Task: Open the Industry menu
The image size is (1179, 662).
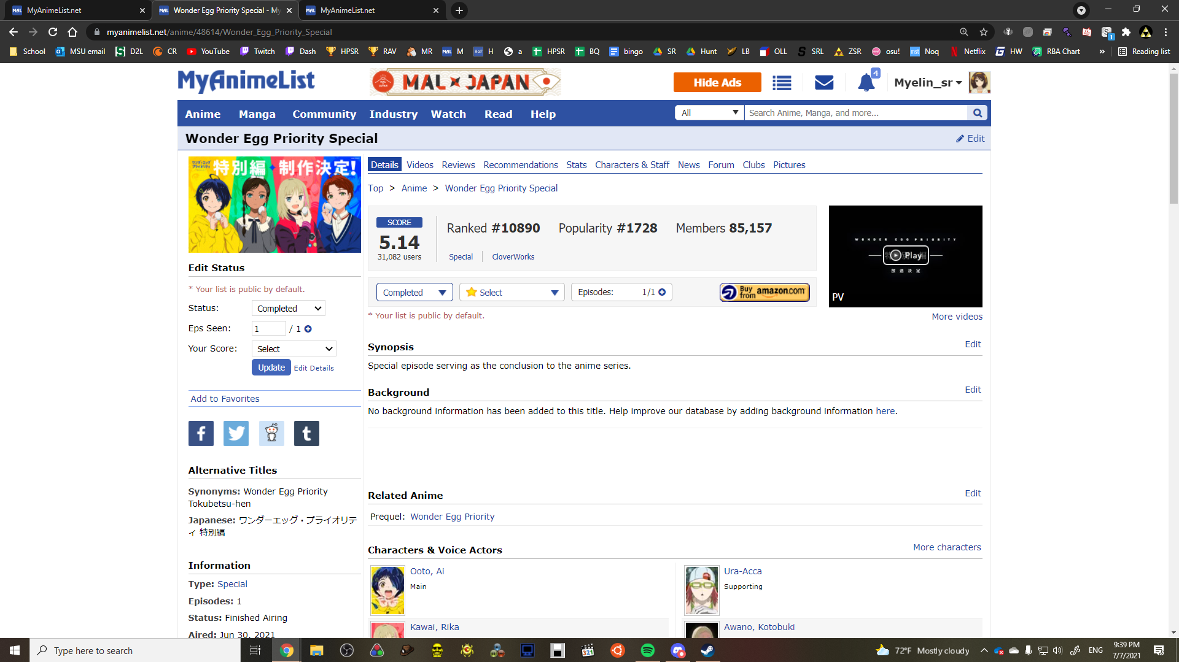Action: point(394,114)
